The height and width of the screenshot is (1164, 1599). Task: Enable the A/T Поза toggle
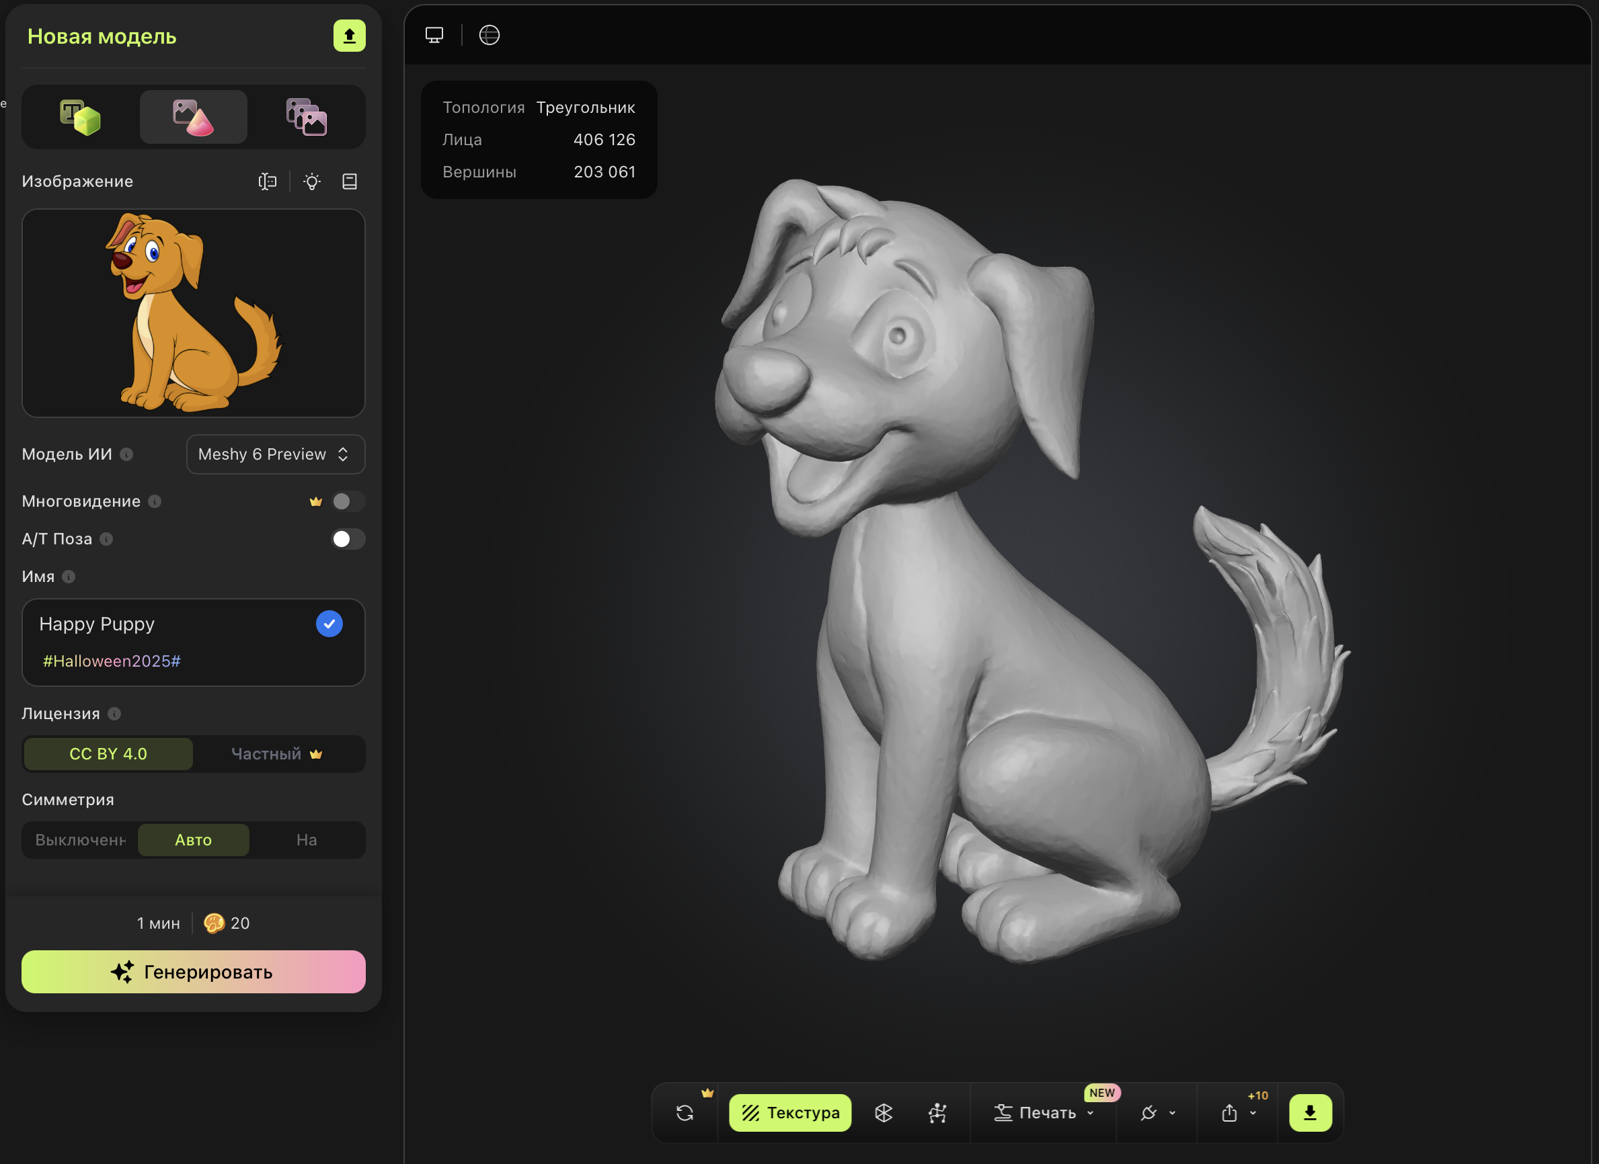(x=348, y=539)
